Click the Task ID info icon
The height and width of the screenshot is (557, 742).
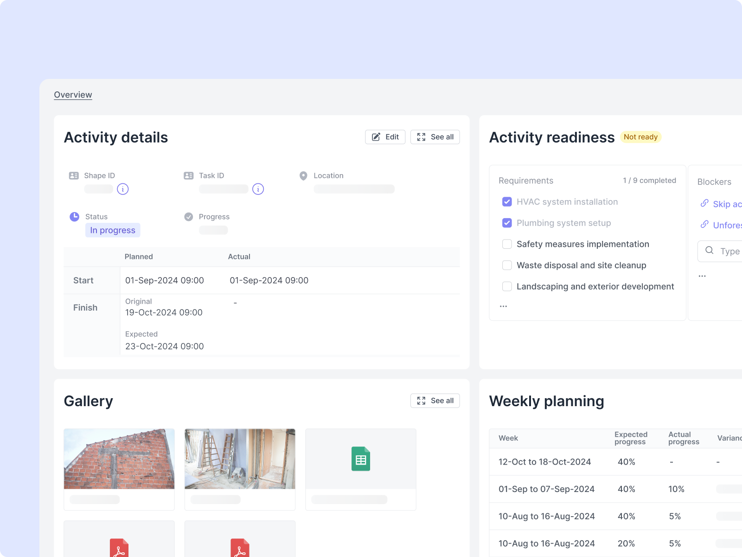[258, 189]
